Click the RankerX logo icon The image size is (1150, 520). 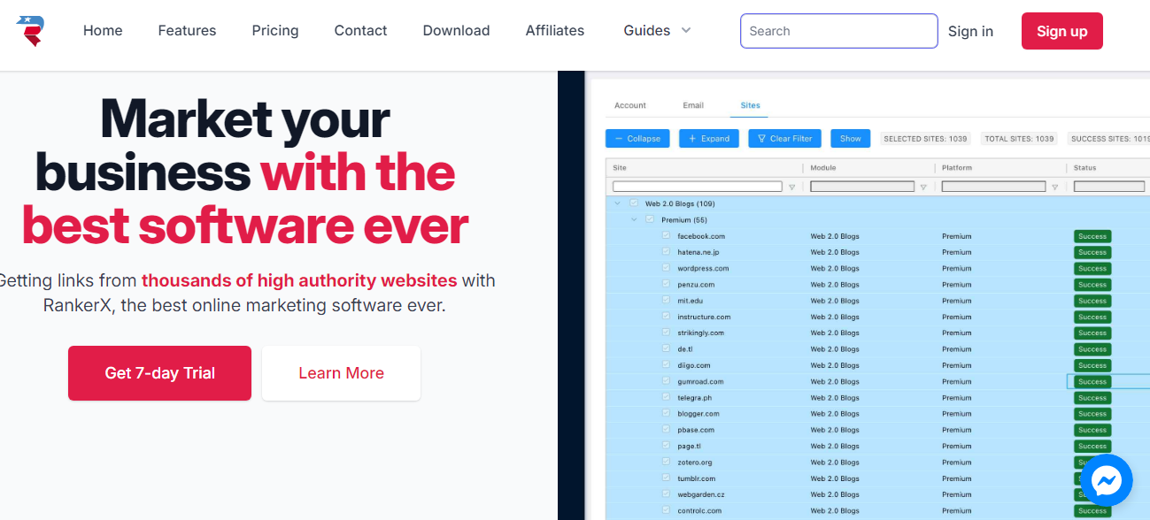coord(30,31)
